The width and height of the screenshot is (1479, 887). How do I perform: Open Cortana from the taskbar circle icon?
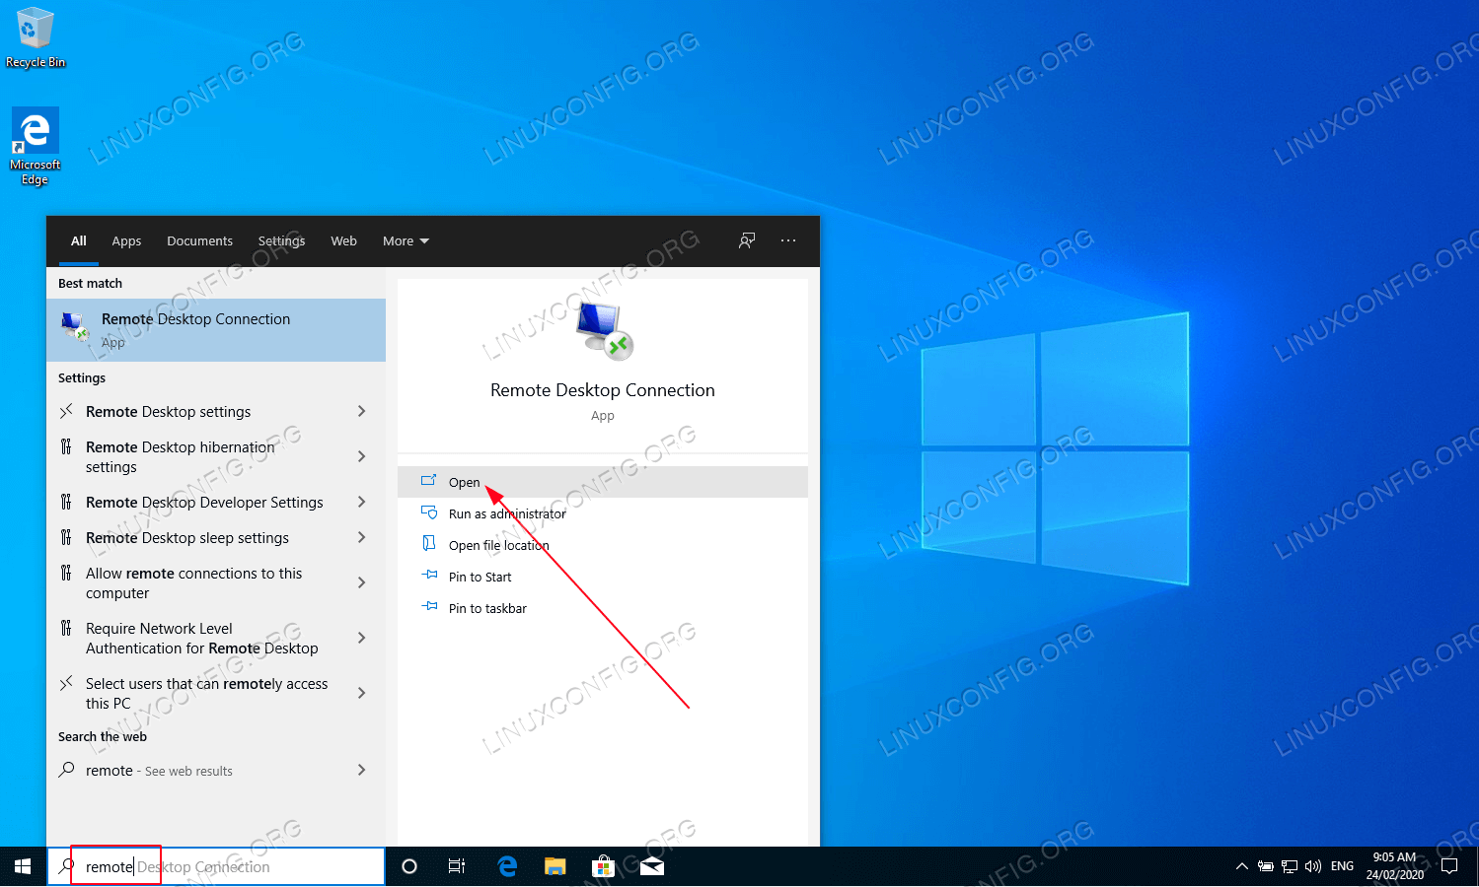pos(409,866)
